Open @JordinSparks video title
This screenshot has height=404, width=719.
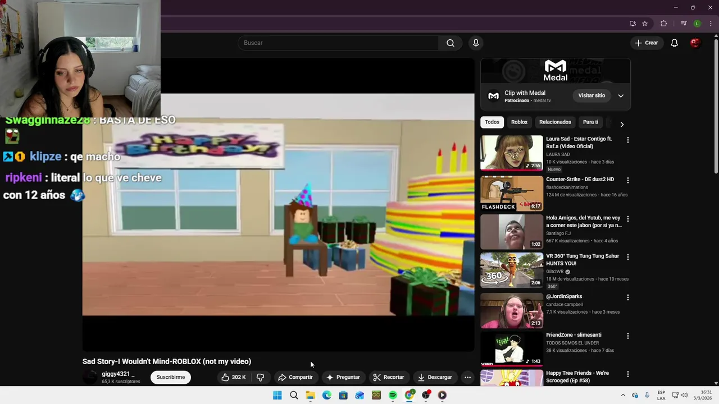(564, 296)
